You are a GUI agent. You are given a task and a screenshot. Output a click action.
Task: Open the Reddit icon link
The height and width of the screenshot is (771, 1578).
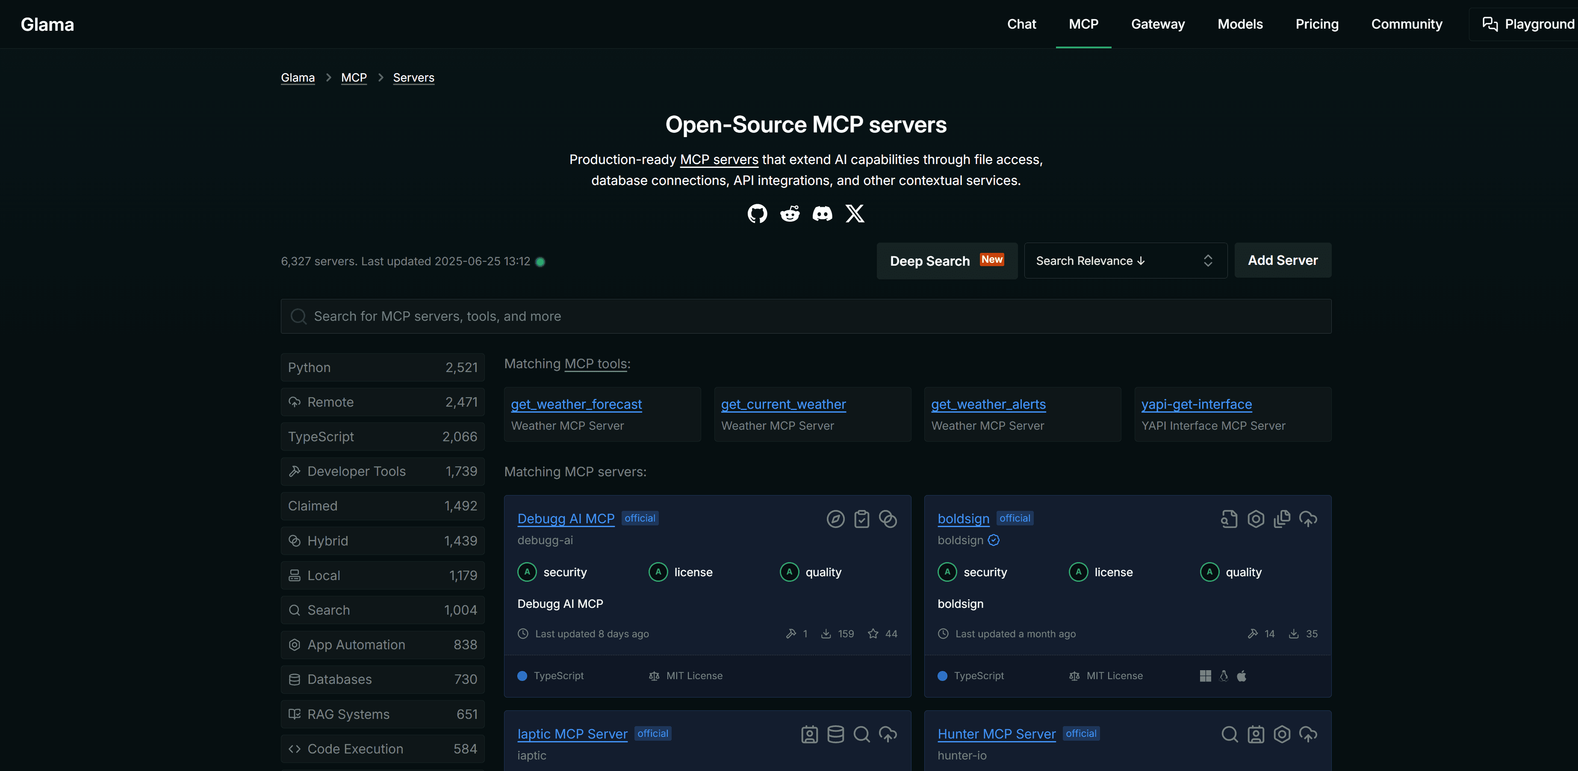(x=790, y=214)
